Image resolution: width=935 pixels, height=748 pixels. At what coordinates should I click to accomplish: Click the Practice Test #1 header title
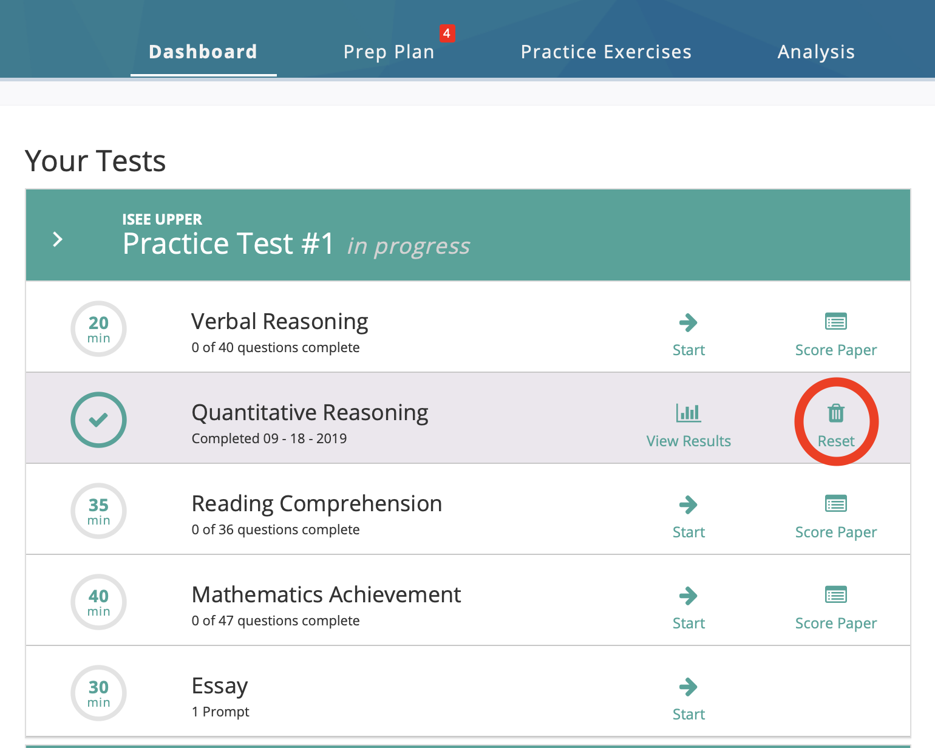tap(228, 244)
